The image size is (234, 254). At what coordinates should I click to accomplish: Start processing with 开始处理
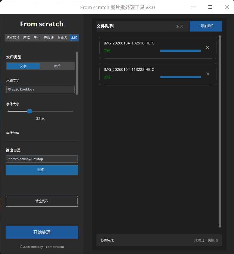[42, 232]
